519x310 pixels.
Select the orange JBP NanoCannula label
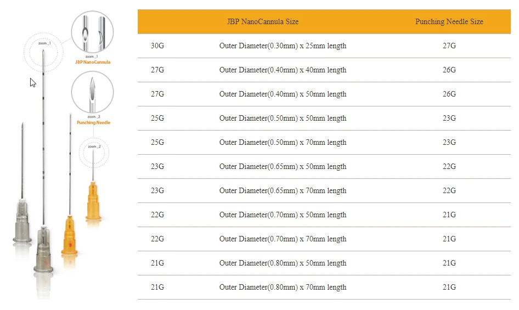pyautogui.click(x=93, y=62)
